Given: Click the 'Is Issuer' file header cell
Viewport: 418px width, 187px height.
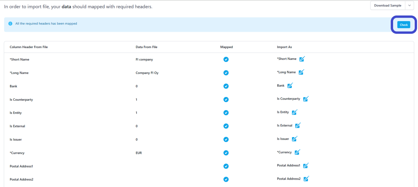Looking at the screenshot, I should click(16, 140).
